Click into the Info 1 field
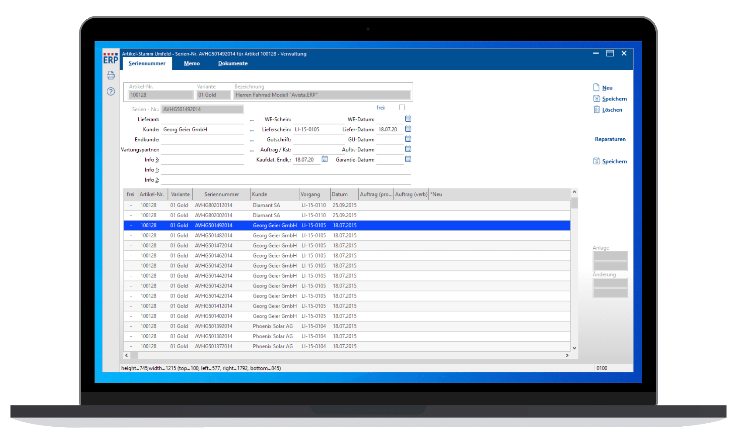This screenshot has width=736, height=442. click(286, 170)
